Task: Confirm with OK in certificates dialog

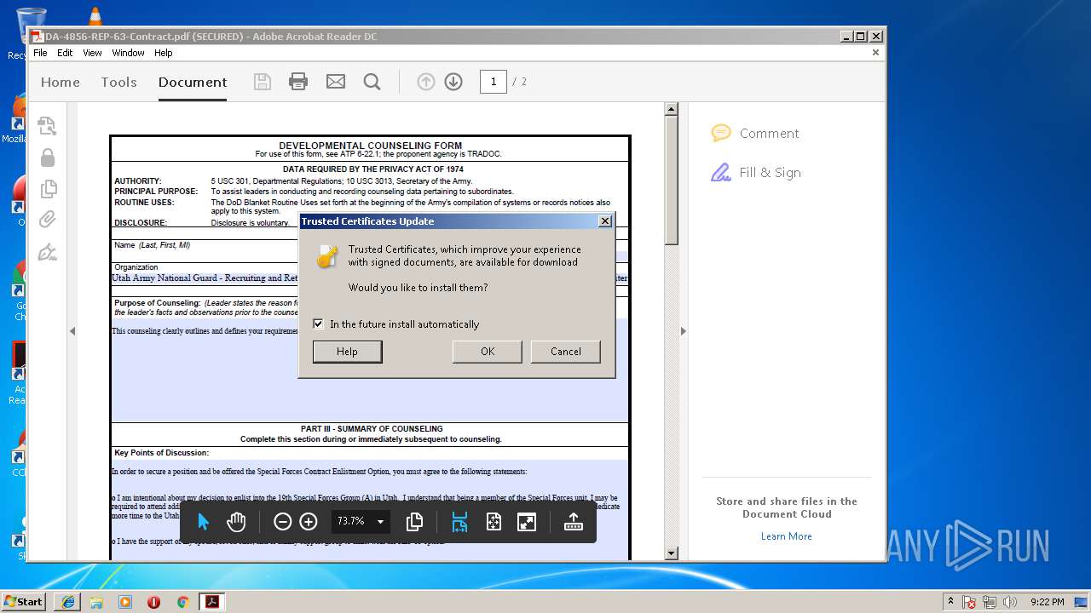Action: click(x=488, y=352)
